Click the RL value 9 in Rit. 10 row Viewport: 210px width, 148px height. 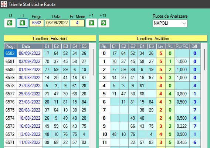[170, 134]
